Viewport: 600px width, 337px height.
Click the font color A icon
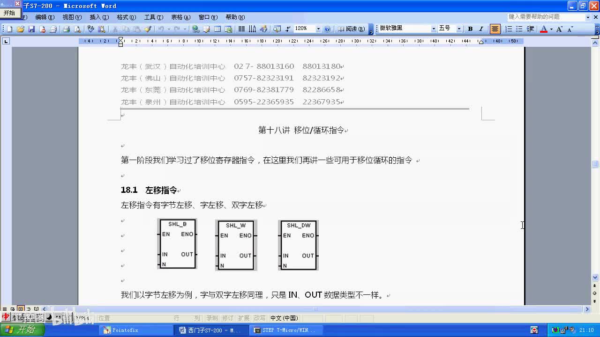(543, 29)
